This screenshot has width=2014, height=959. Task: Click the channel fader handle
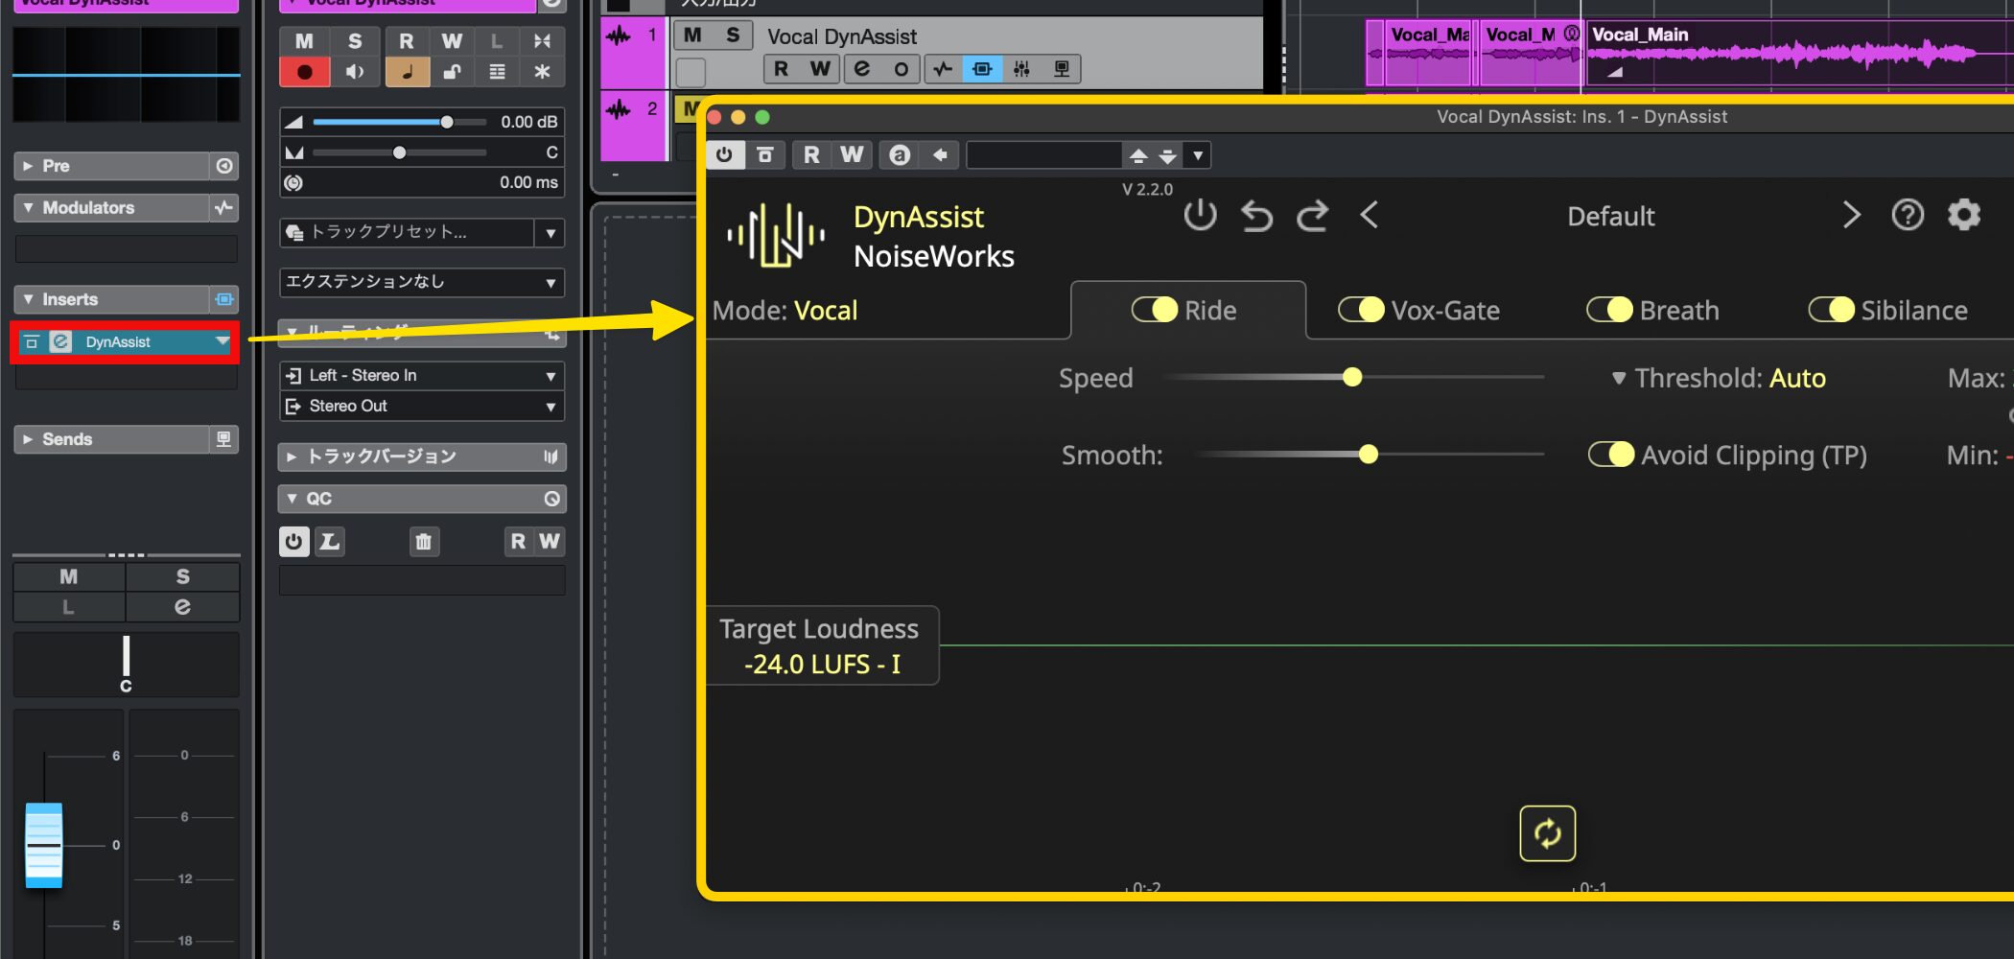point(43,845)
